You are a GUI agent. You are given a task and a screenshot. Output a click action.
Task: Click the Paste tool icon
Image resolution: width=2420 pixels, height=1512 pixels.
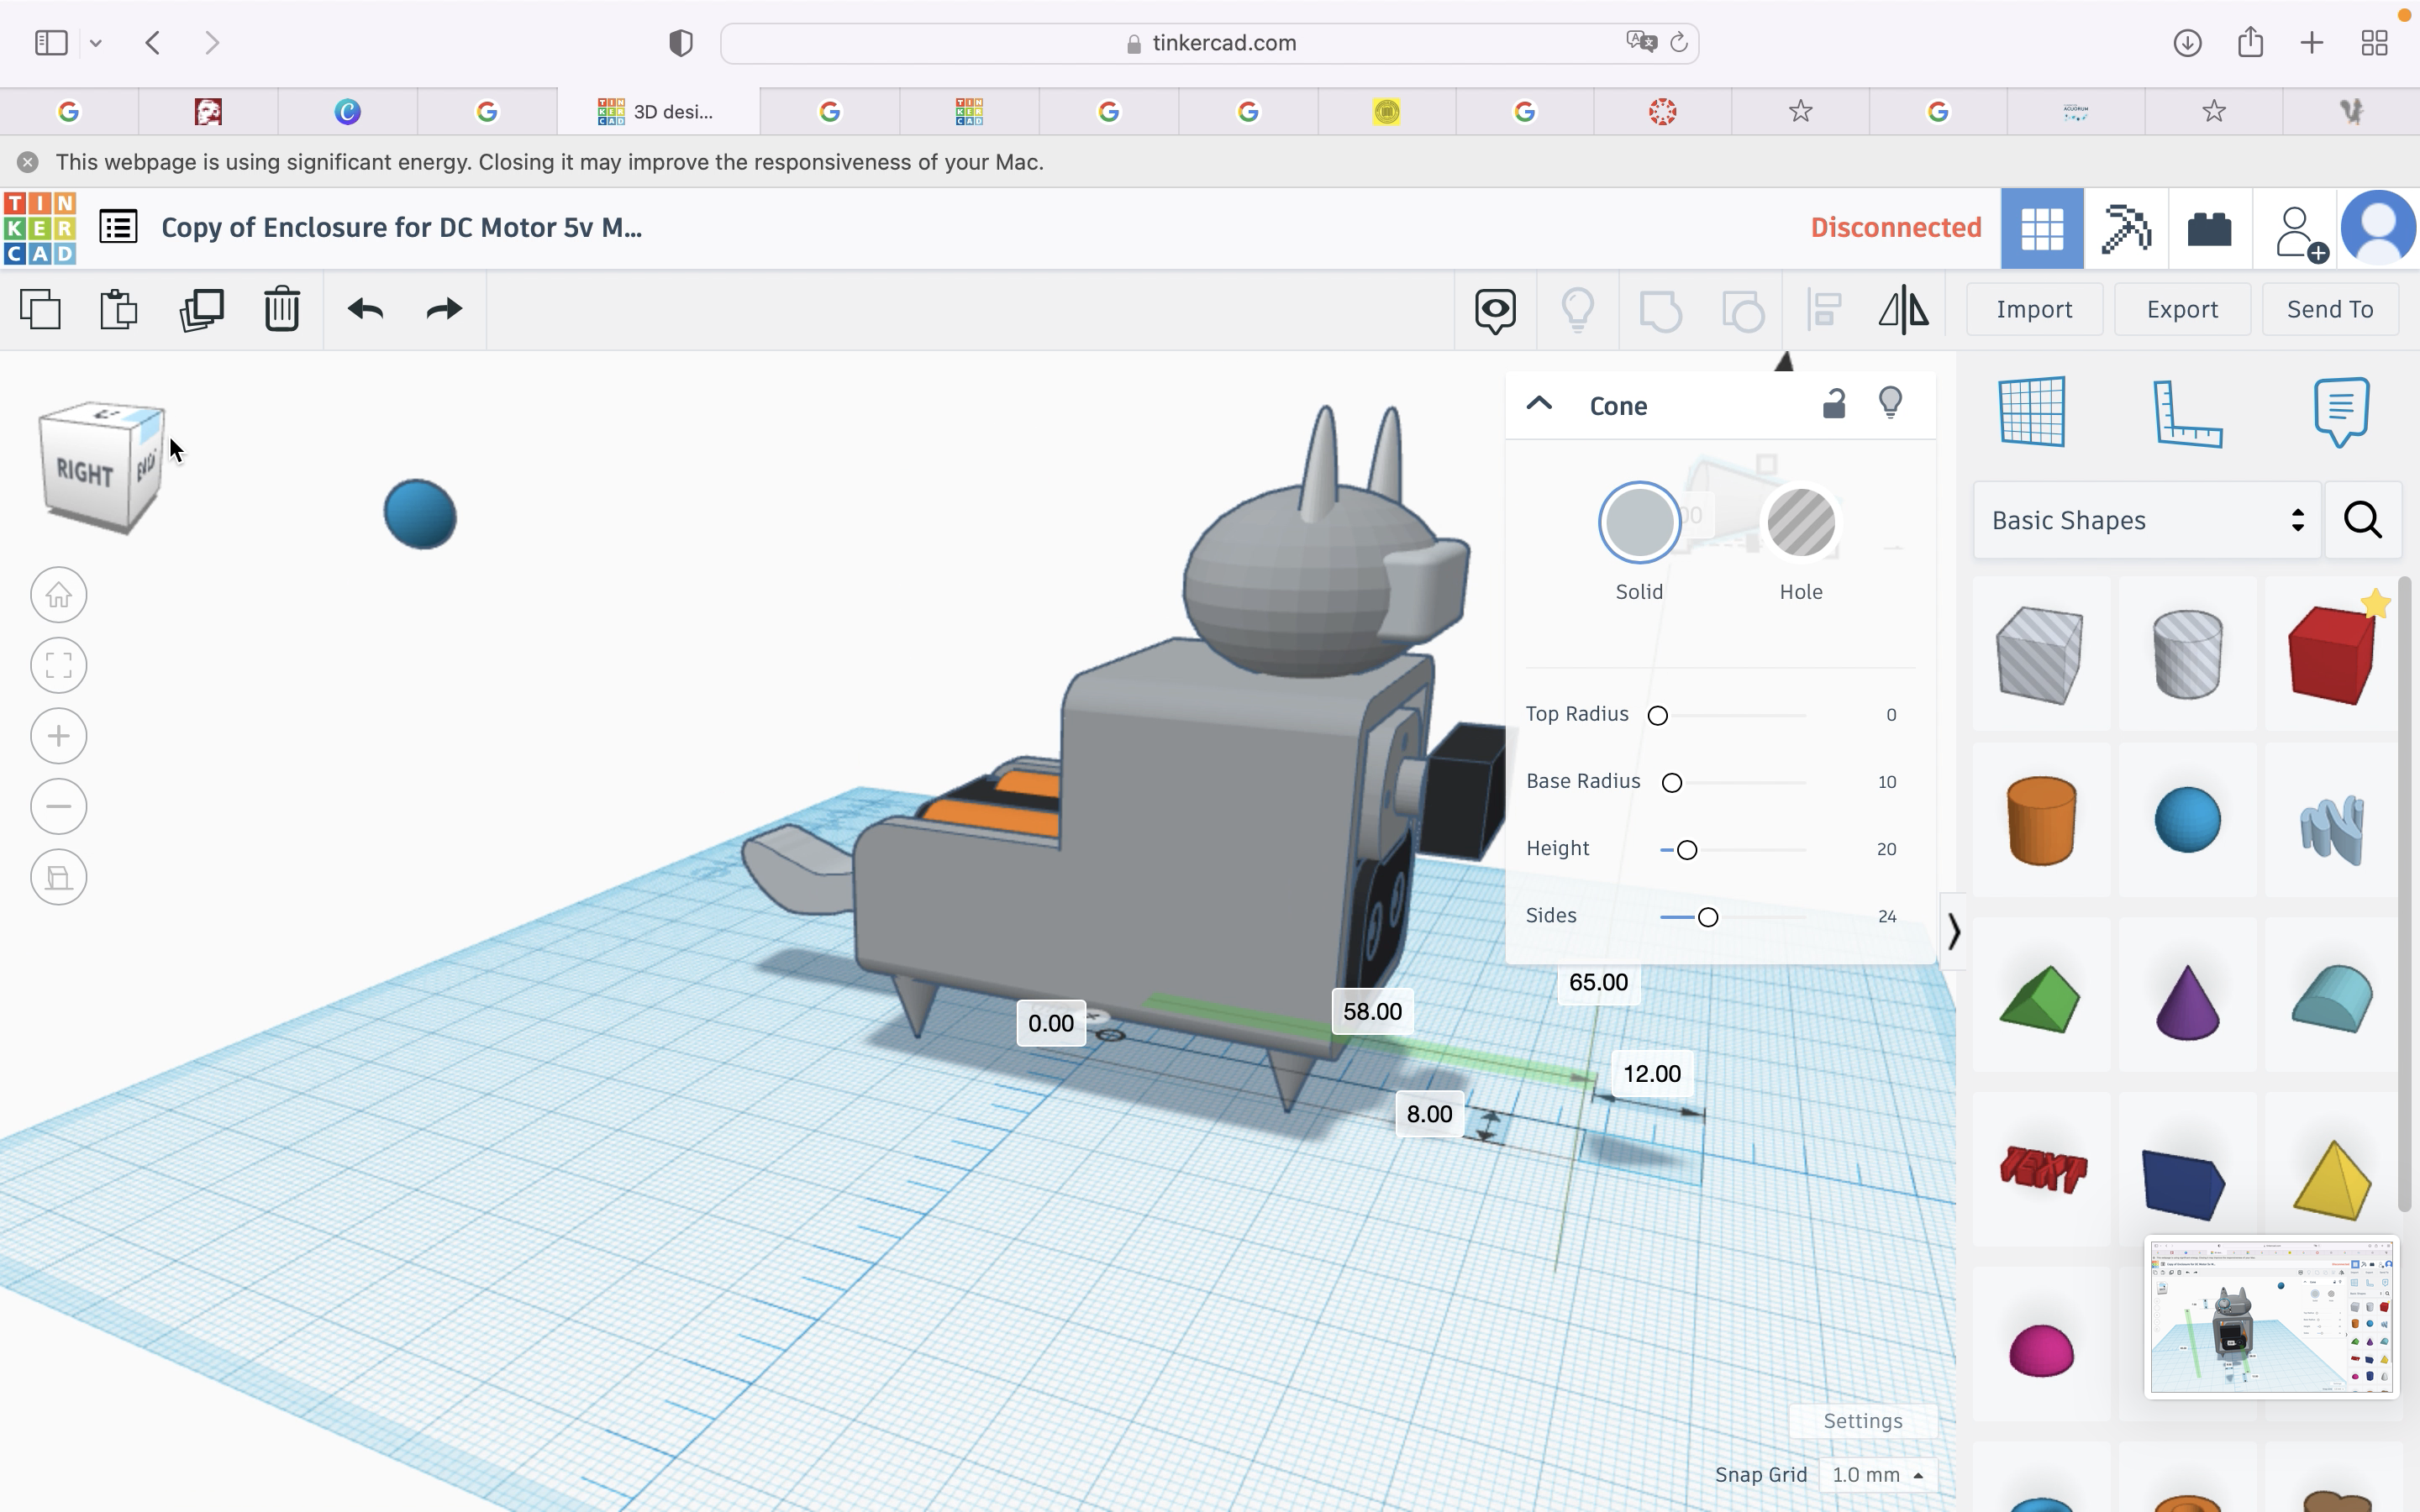point(118,309)
